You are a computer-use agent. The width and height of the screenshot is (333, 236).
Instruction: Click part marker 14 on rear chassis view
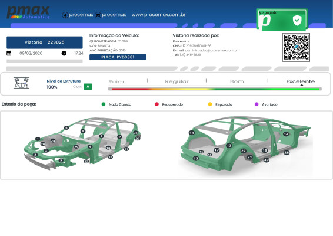coord(286,134)
